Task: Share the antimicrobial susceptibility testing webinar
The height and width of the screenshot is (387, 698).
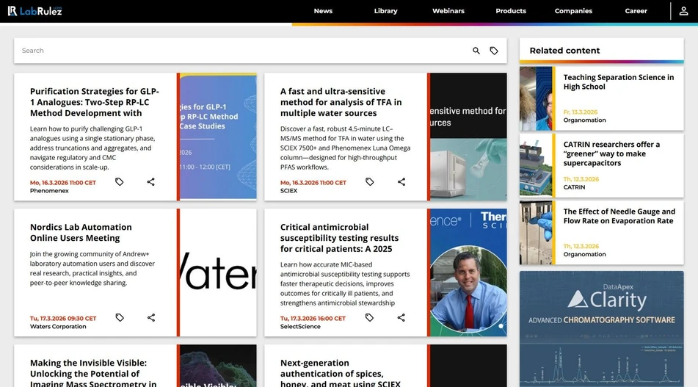Action: (401, 318)
